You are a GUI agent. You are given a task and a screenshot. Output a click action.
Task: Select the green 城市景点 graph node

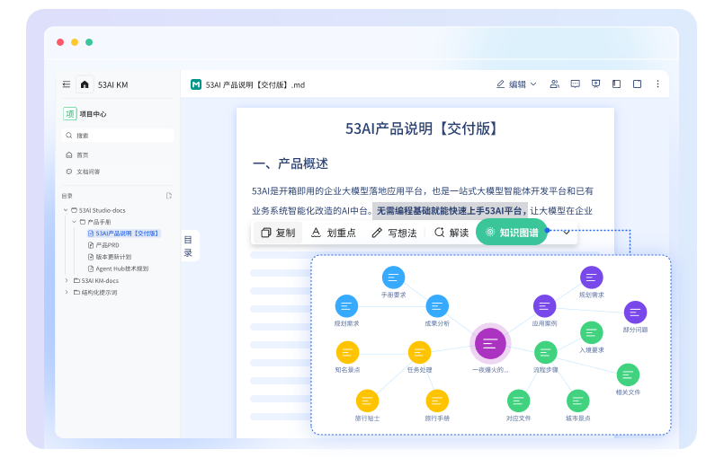pyautogui.click(x=578, y=401)
